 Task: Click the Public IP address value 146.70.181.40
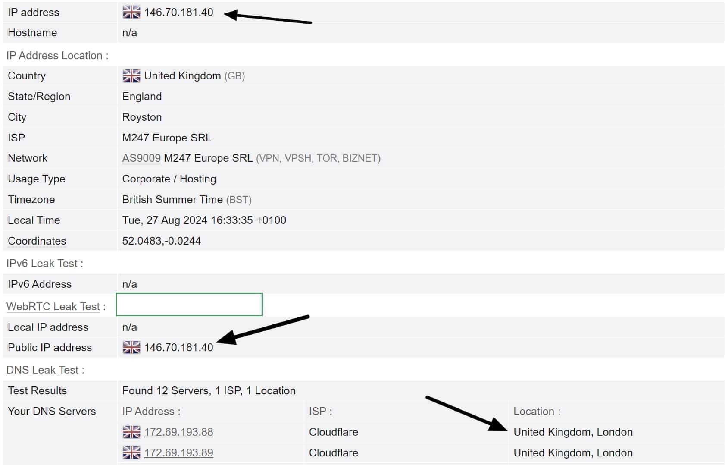click(x=178, y=347)
